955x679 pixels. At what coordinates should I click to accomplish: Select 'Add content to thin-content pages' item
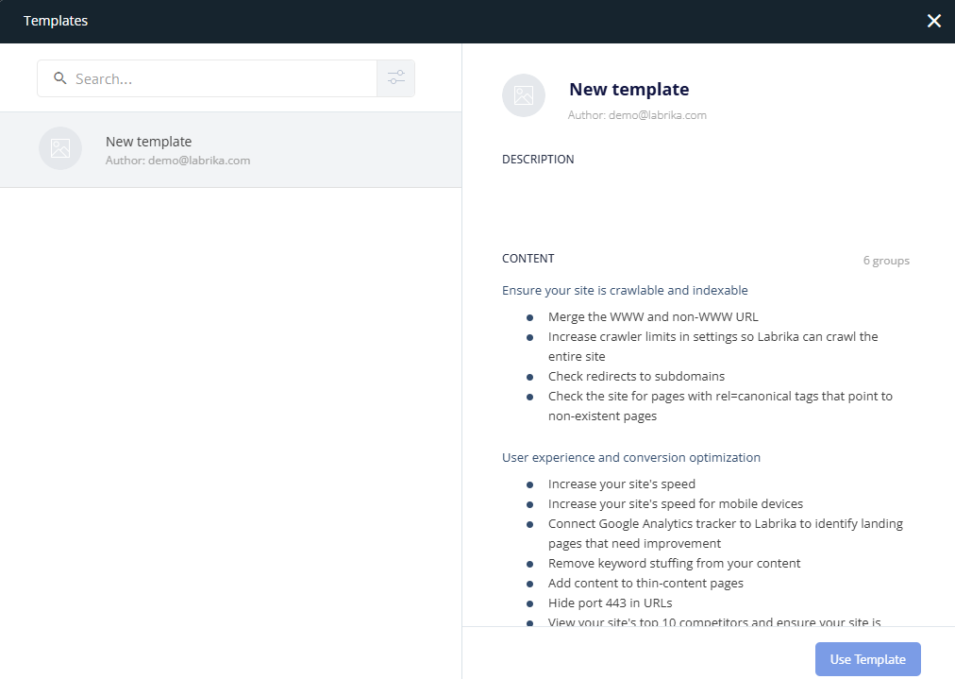pos(645,583)
